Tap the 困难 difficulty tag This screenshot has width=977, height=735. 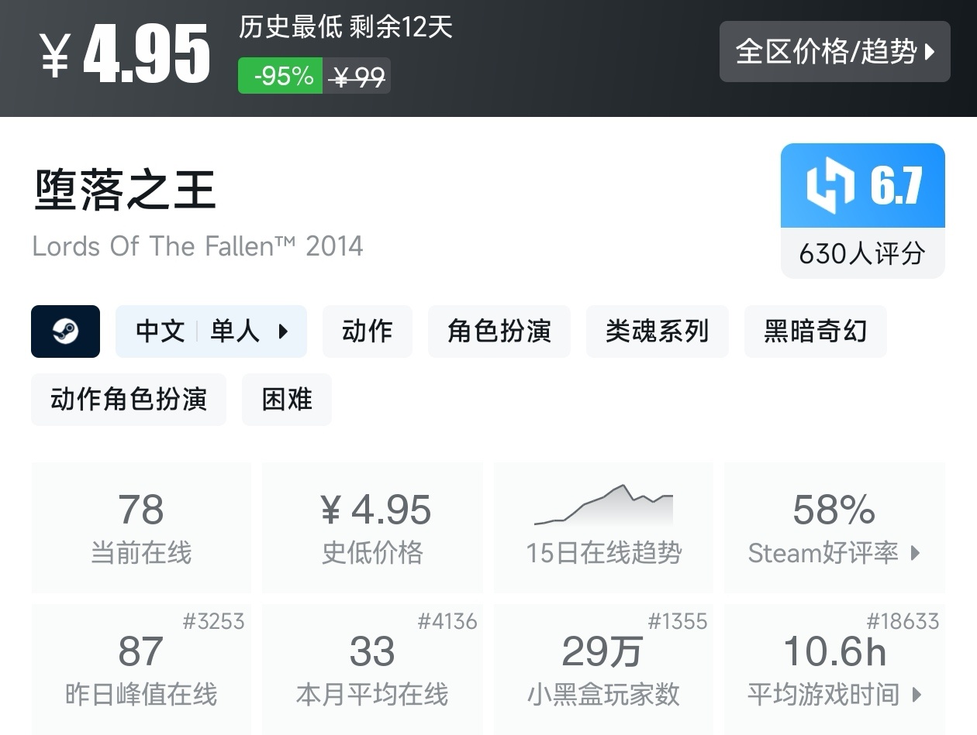[x=286, y=400]
